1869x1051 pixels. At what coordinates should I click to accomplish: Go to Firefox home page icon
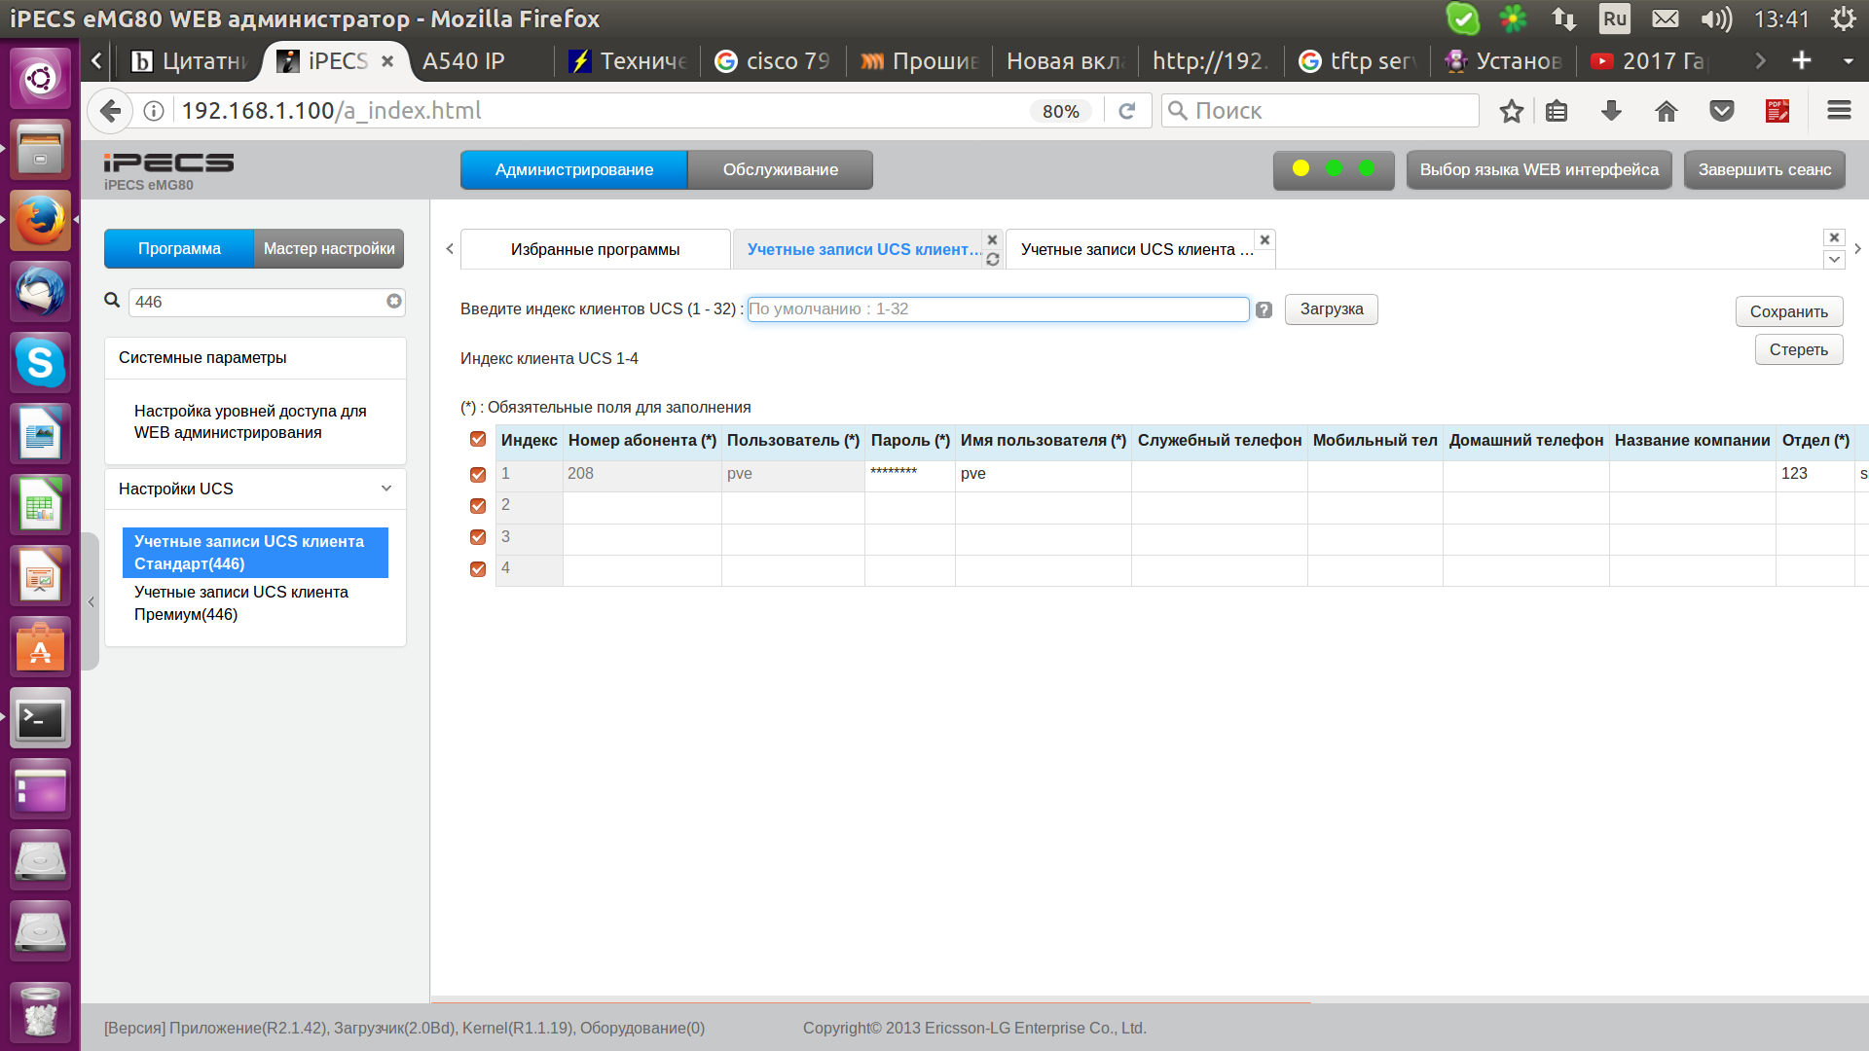(1667, 111)
